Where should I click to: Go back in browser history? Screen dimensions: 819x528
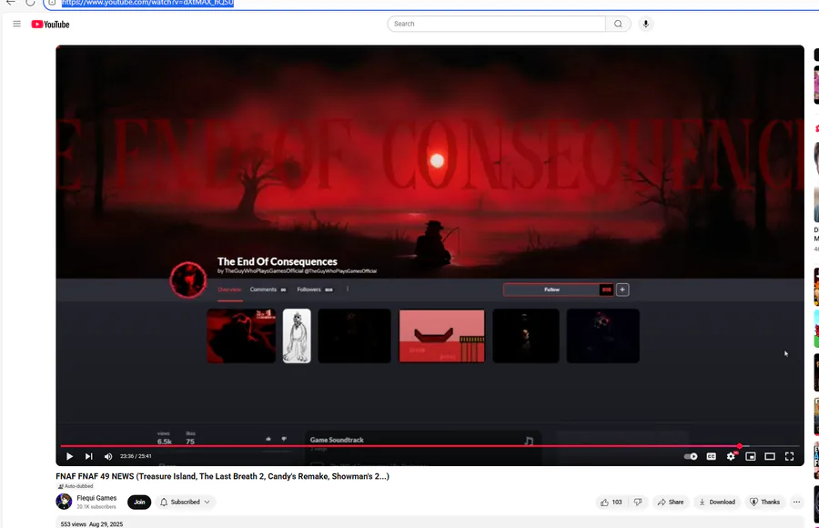[x=10, y=3]
